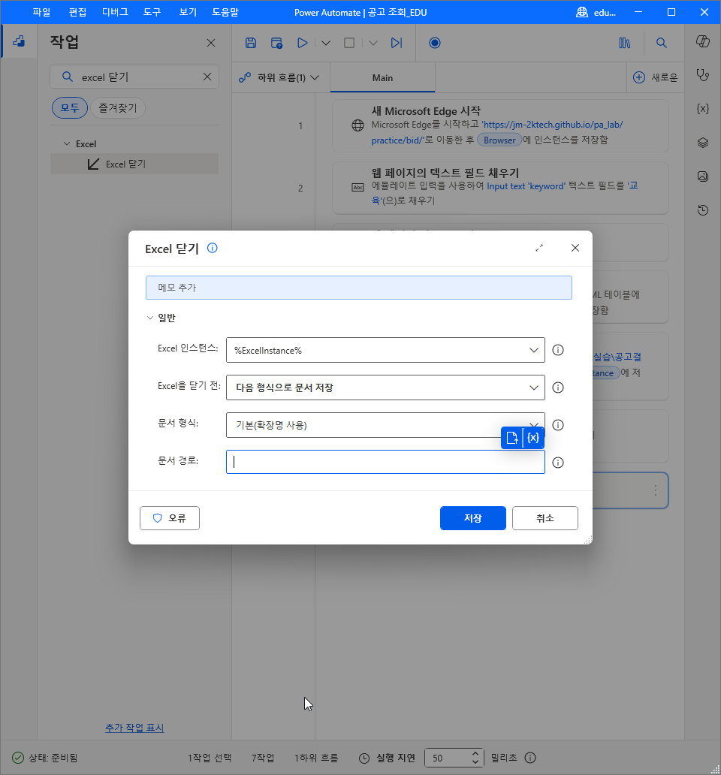The height and width of the screenshot is (775, 721).
Task: Open the Variables {x} pane icon
Action: pyautogui.click(x=703, y=109)
